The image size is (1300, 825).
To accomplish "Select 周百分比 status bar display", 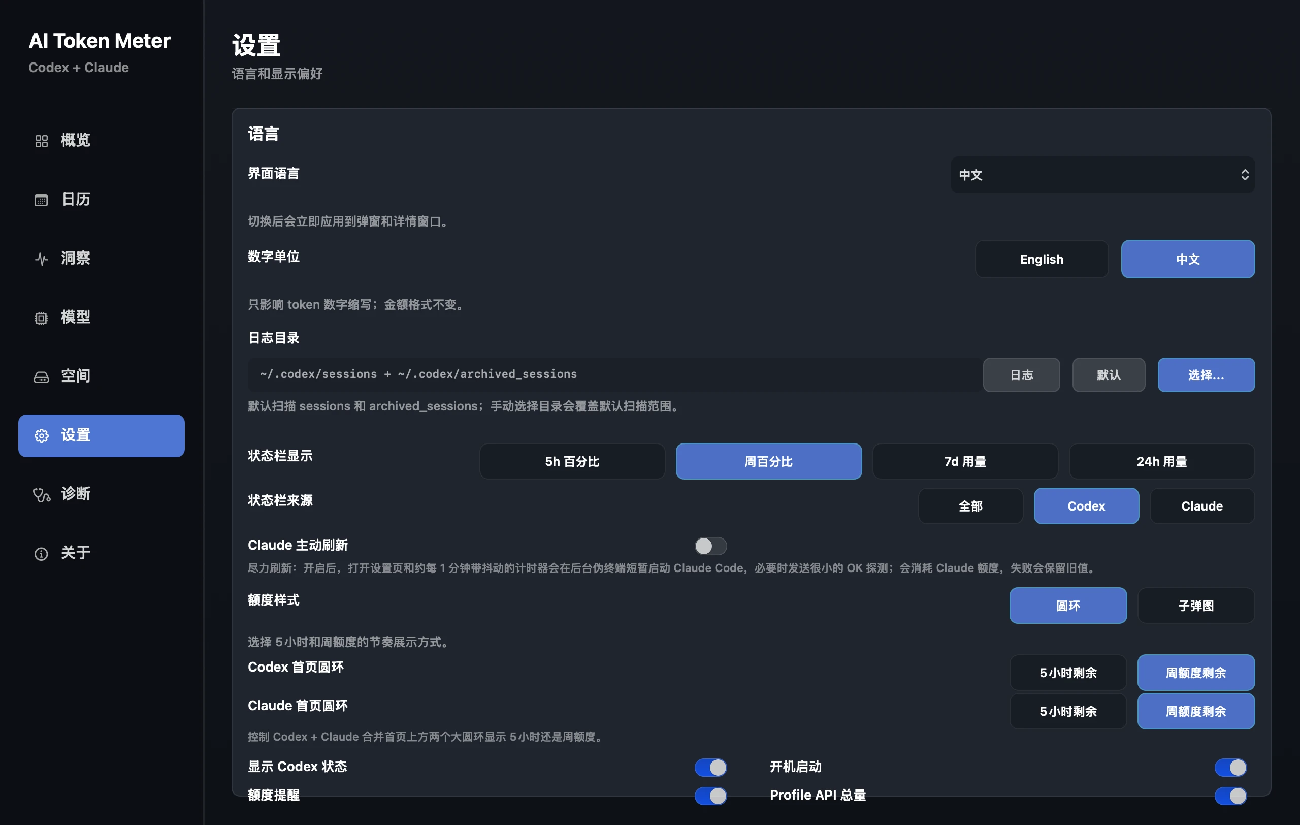I will point(769,461).
